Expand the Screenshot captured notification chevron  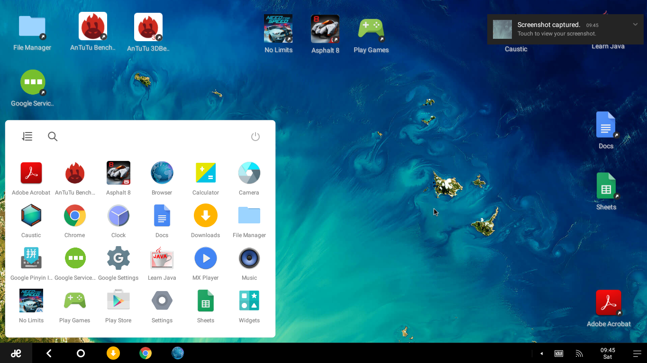tap(635, 25)
